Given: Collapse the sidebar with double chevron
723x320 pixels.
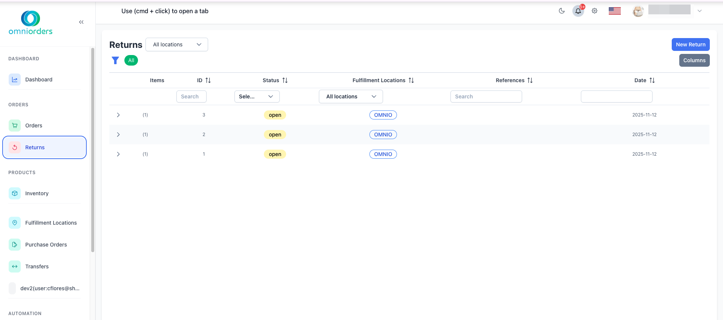Looking at the screenshot, I should pos(81,22).
